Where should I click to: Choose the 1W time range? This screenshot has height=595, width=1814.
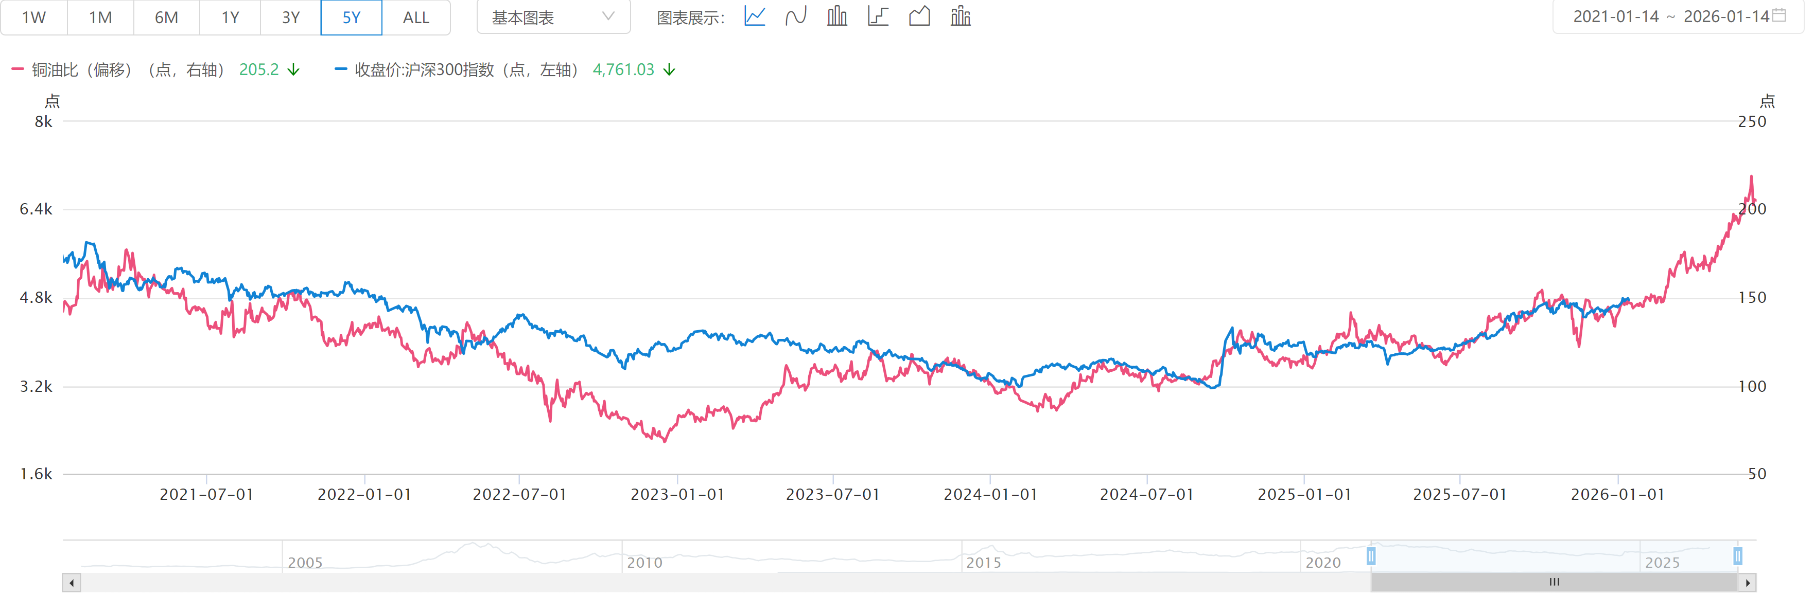34,17
